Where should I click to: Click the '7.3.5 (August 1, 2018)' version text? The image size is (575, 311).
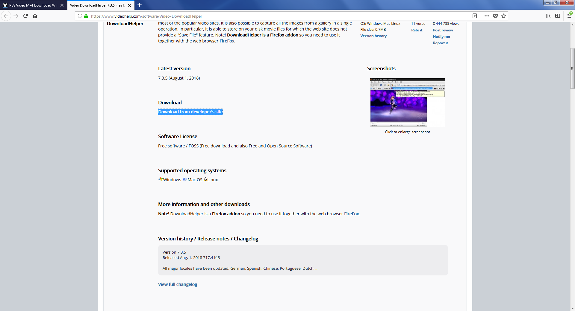pyautogui.click(x=179, y=78)
